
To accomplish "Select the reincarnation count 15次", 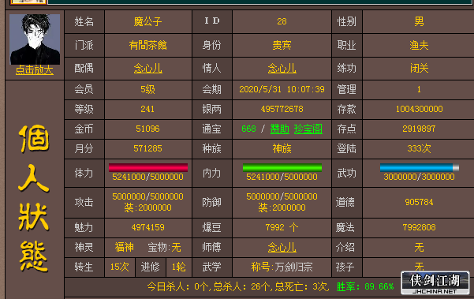I will pyautogui.click(x=120, y=267).
